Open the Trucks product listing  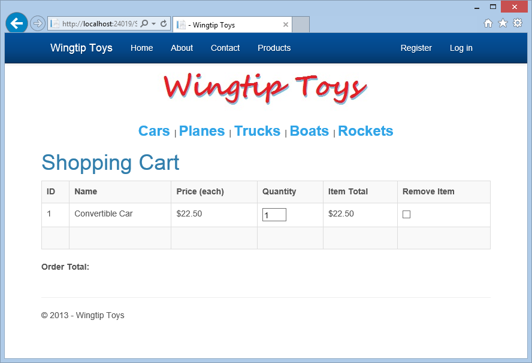(x=257, y=131)
